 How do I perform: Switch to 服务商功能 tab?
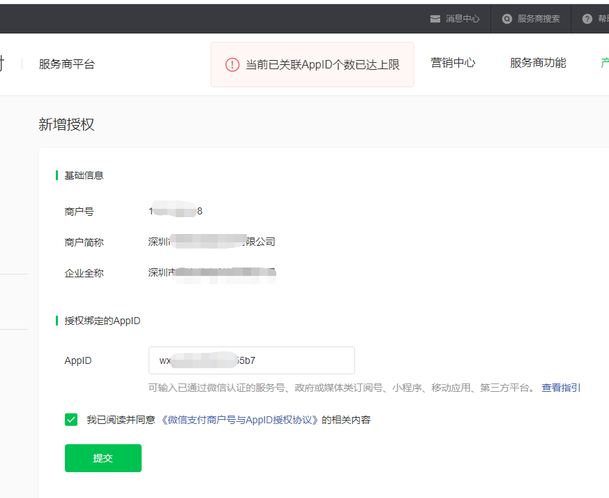538,63
